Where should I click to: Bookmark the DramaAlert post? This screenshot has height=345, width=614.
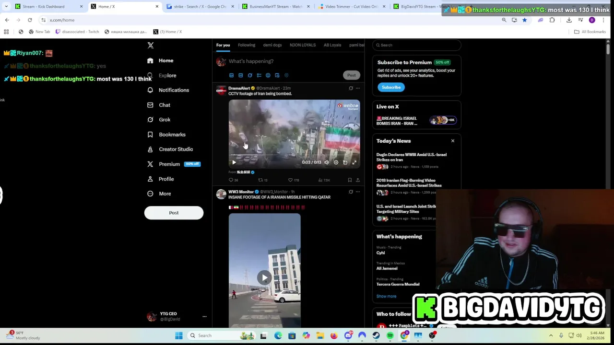(350, 180)
